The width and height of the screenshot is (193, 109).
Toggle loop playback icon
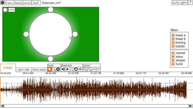point(76,69)
